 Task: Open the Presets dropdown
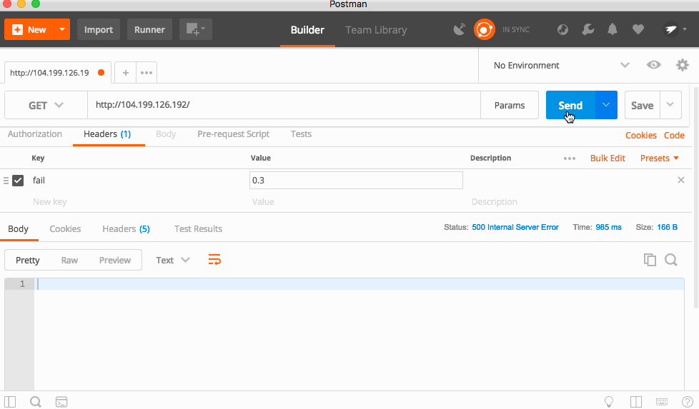pos(659,158)
